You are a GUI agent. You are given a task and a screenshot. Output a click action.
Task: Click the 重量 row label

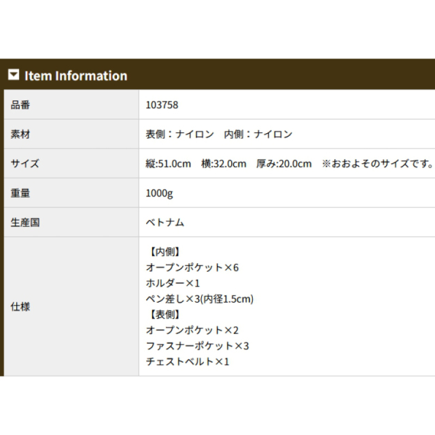pyautogui.click(x=20, y=193)
